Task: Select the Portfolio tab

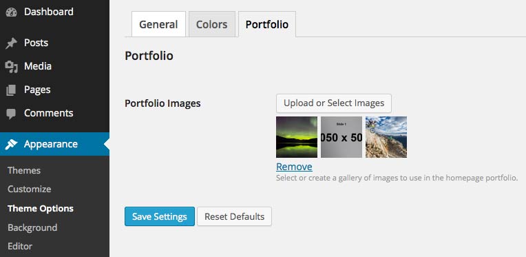Action: coord(267,24)
